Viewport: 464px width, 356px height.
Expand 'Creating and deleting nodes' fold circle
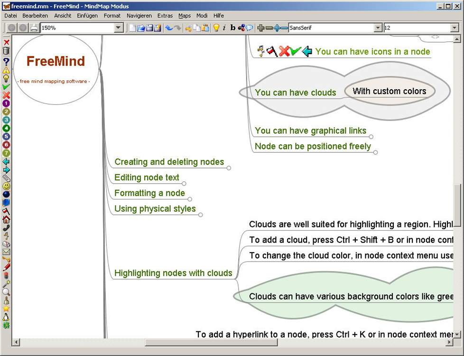coord(229,168)
